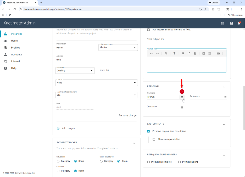Open the Calculation type dropdown

point(118,47)
